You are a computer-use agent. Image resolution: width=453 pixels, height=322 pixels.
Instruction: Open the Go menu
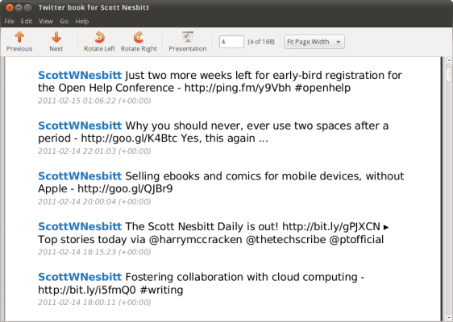click(64, 21)
